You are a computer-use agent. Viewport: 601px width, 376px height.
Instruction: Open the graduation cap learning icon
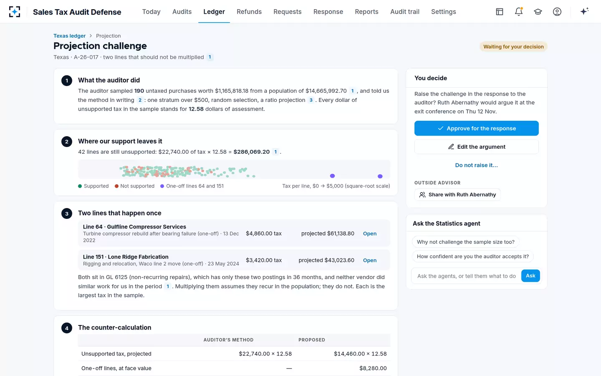pyautogui.click(x=538, y=12)
